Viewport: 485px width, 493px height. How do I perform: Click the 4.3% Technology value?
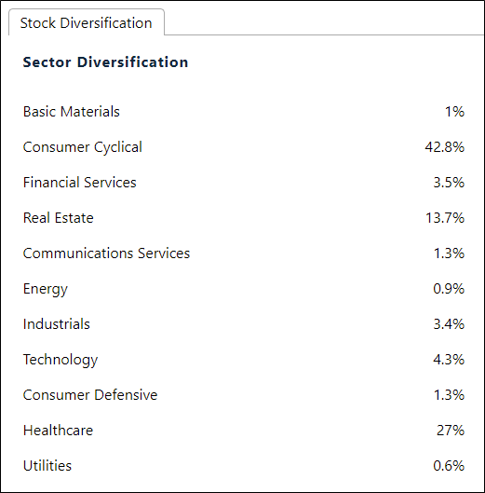click(449, 360)
